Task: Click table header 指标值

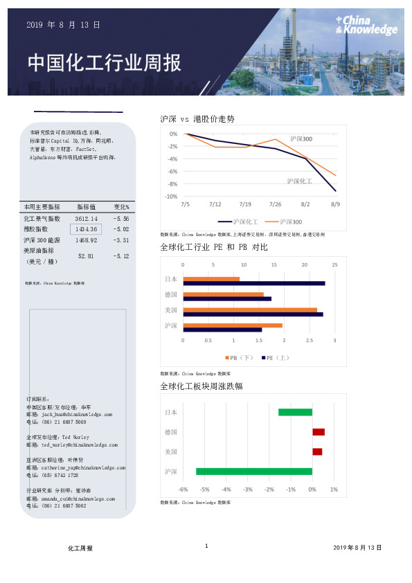Action: (x=87, y=207)
